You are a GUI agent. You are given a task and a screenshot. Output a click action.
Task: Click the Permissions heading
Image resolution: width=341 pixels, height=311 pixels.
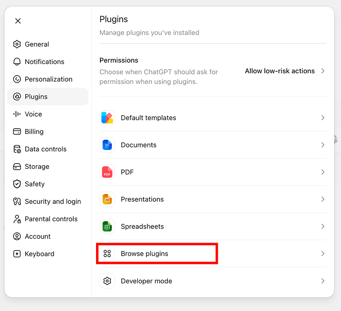click(x=119, y=60)
